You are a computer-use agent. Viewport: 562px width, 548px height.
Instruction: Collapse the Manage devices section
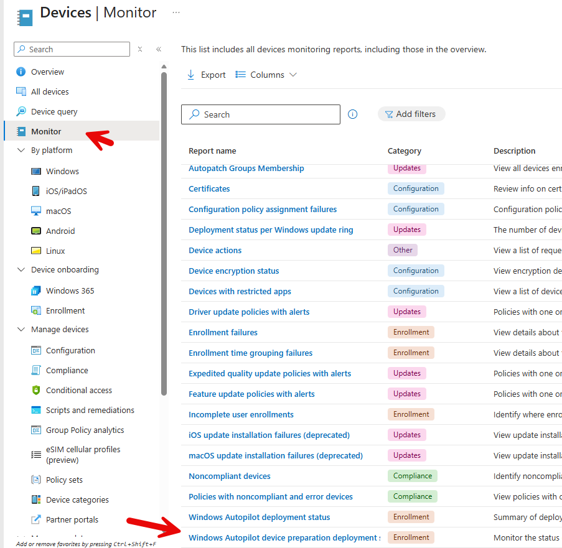click(x=21, y=329)
